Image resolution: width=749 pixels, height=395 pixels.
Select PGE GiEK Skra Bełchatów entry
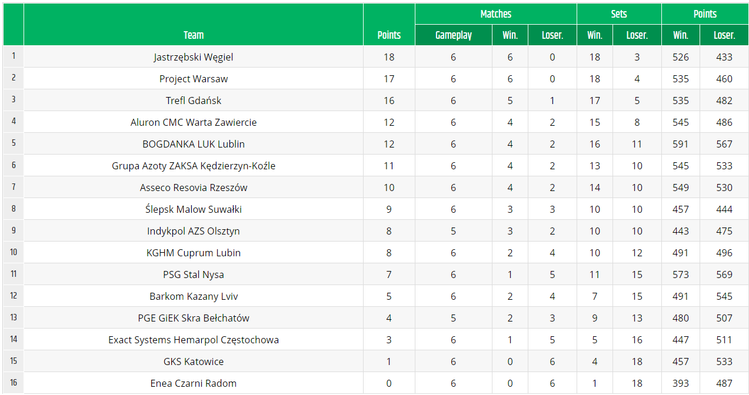194,318
